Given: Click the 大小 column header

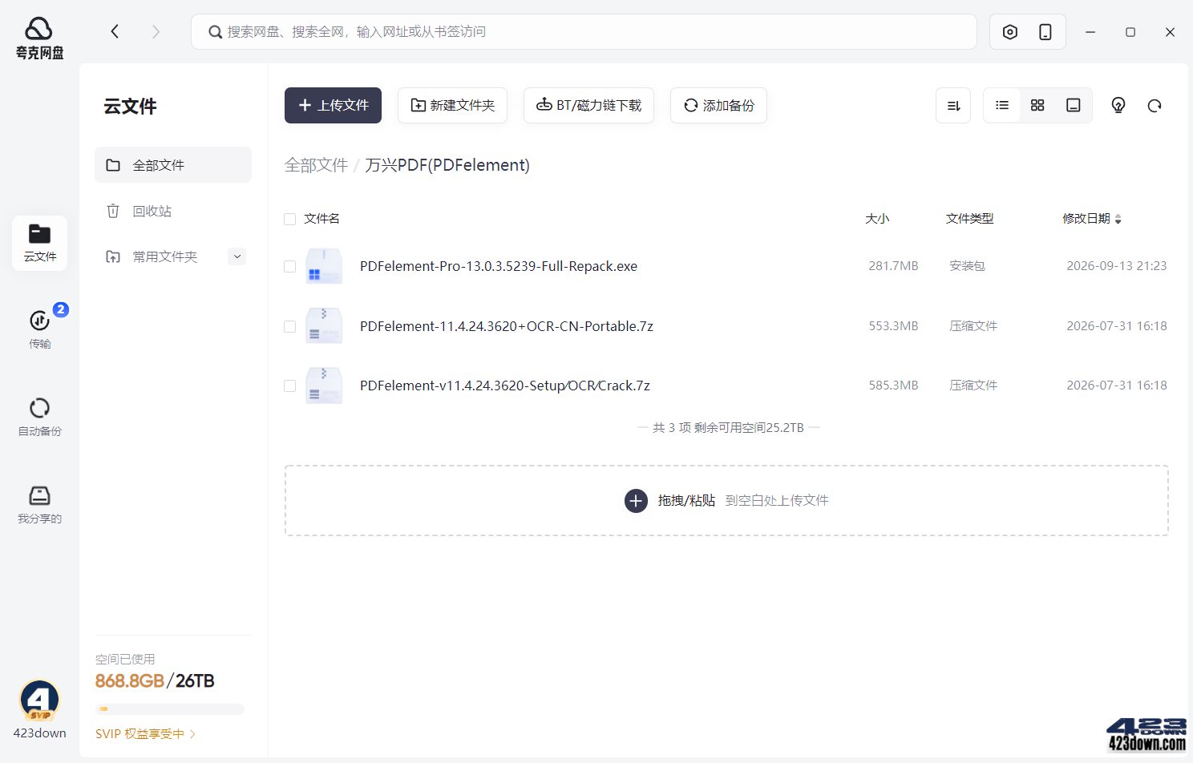Looking at the screenshot, I should (877, 219).
